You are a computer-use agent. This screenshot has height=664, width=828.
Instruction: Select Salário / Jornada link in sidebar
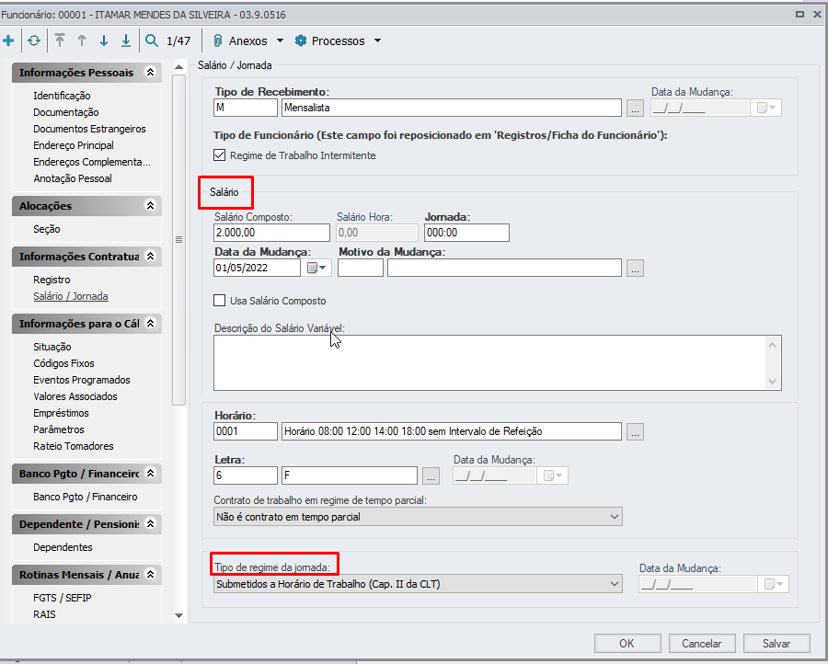[71, 296]
